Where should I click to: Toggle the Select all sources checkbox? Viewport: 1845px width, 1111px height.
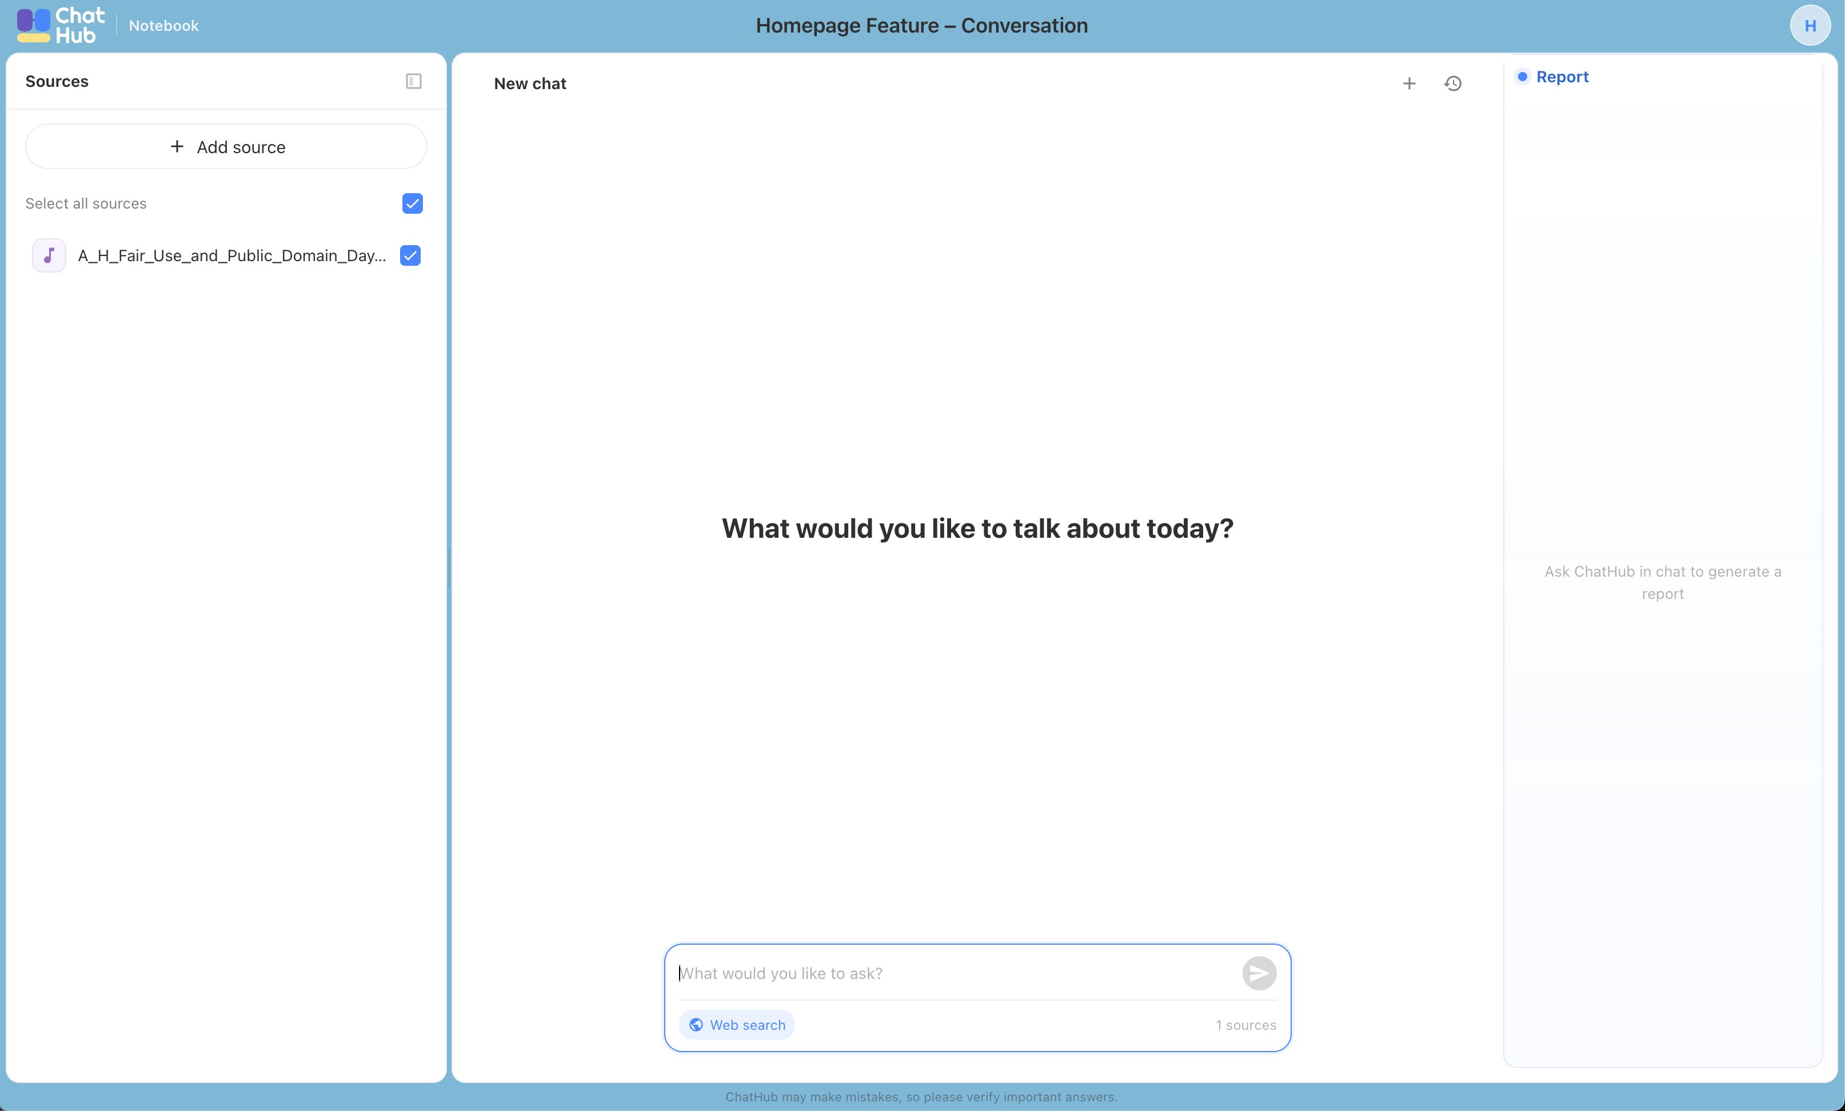click(x=413, y=203)
